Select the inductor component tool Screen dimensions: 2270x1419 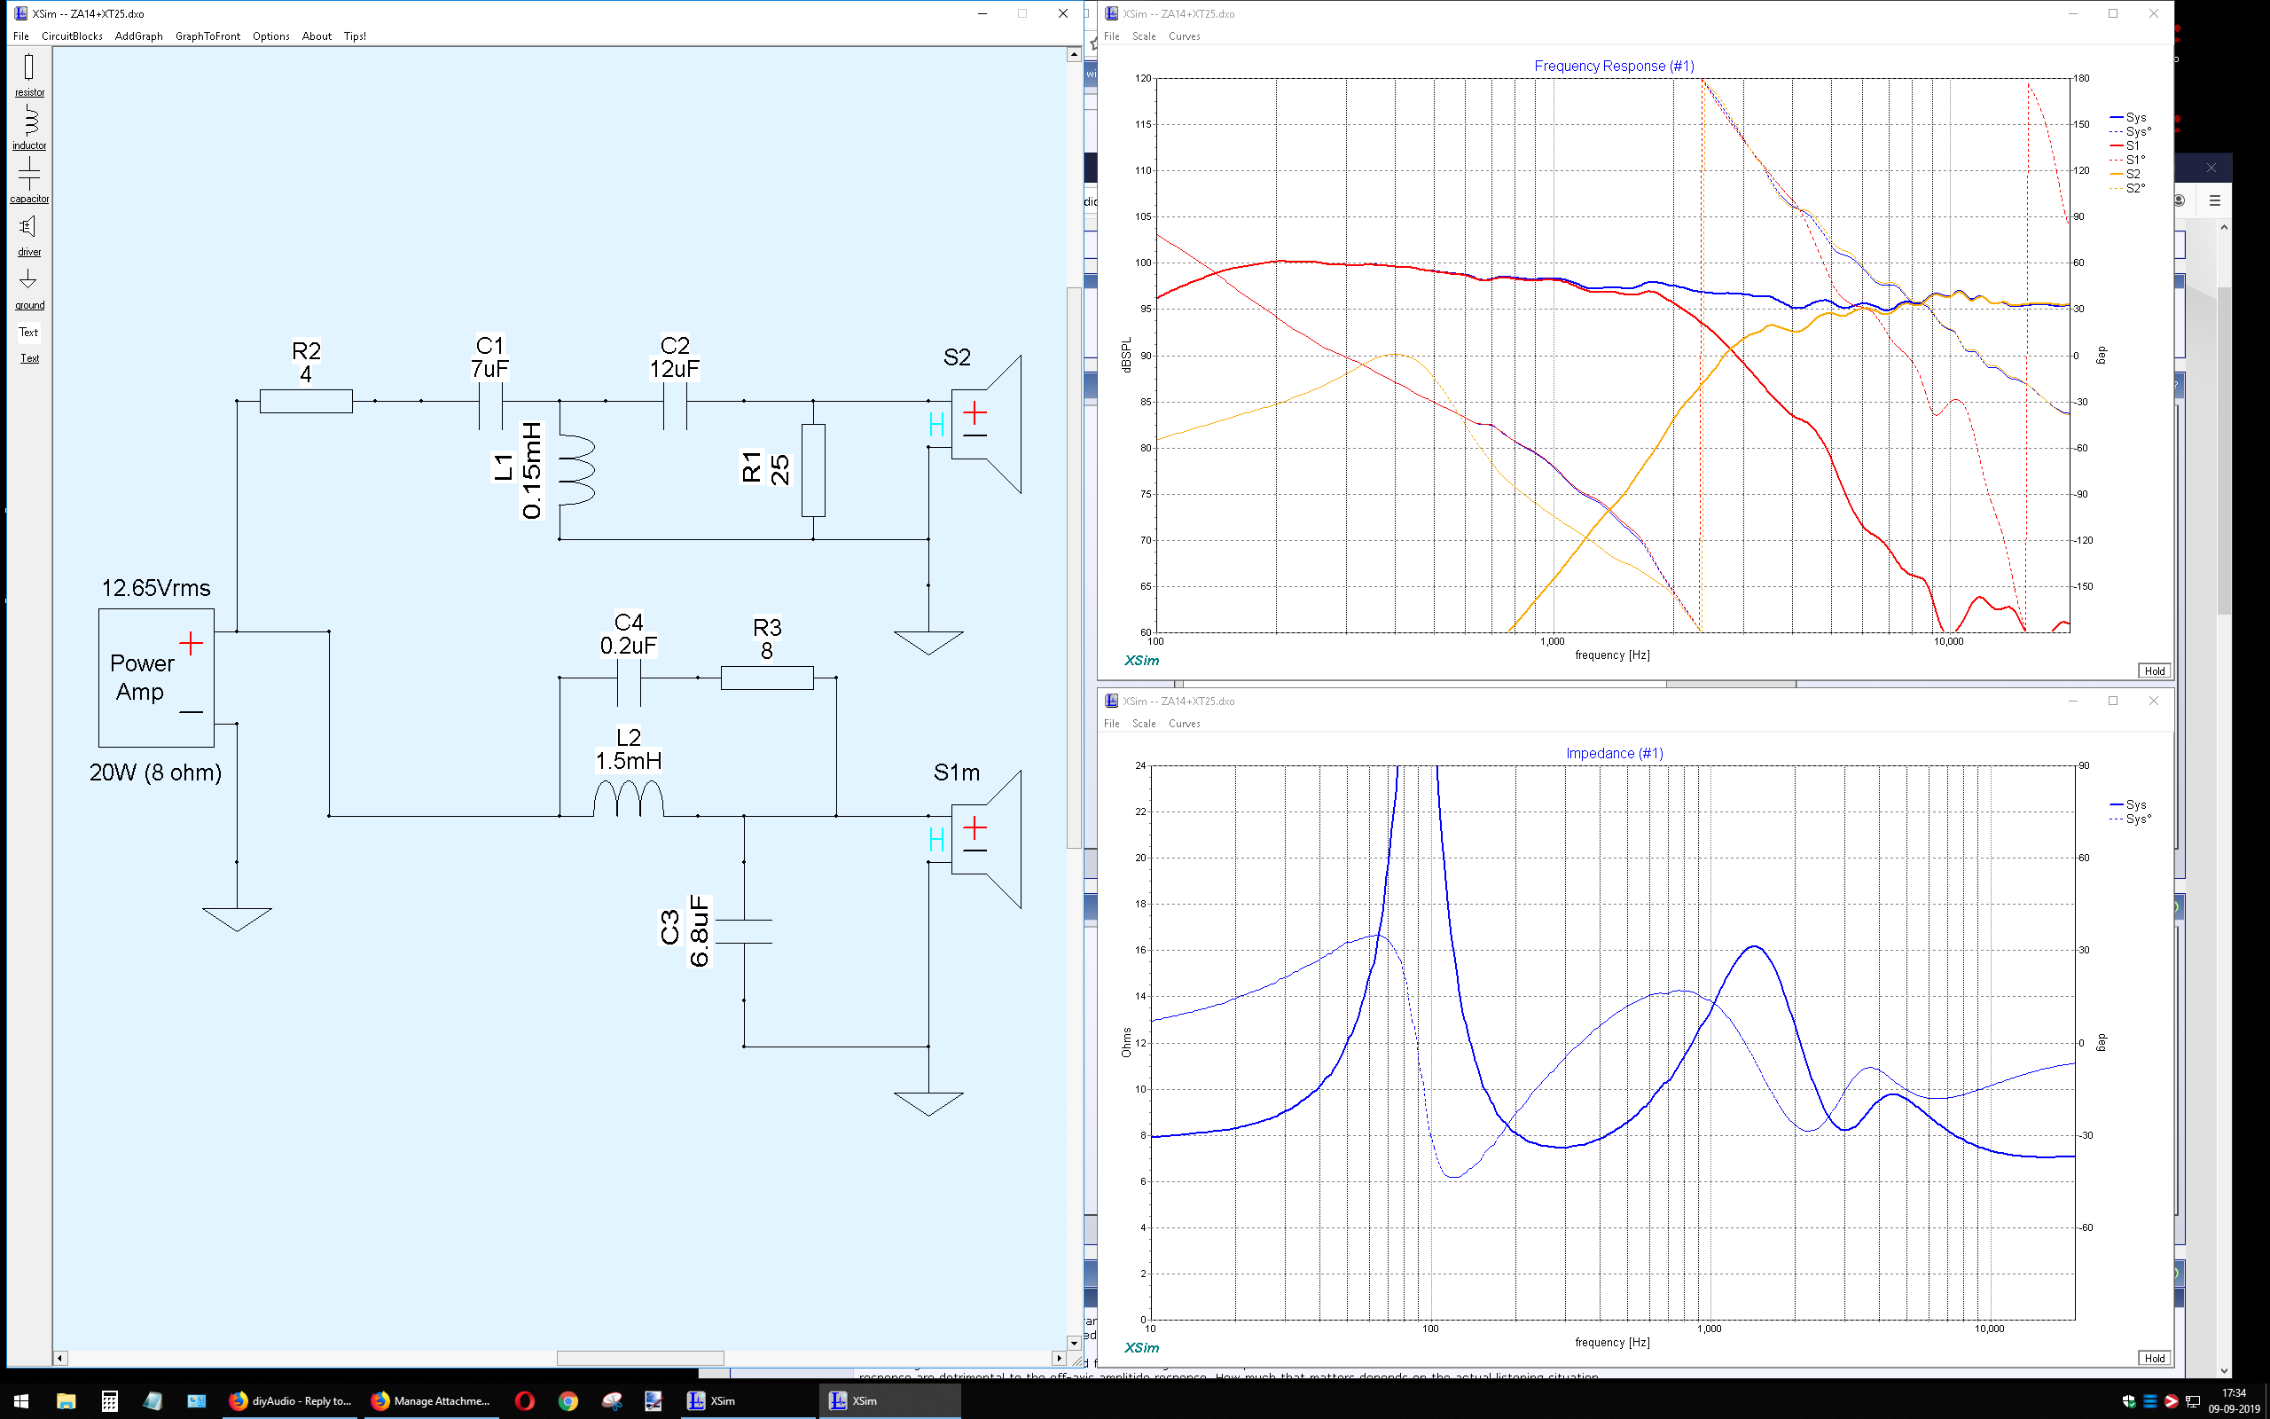pyautogui.click(x=29, y=128)
